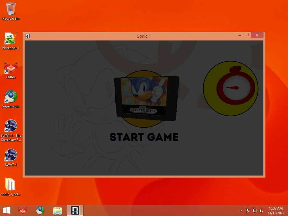288x216 pixels.
Task: Open the Action Center flag icon
Action: tap(248, 211)
